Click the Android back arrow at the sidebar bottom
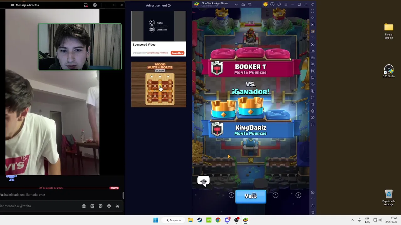 pyautogui.click(x=313, y=199)
